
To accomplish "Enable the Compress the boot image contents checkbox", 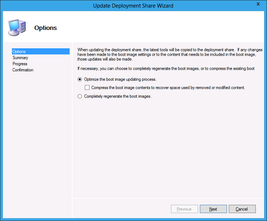I will pyautogui.click(x=87, y=88).
